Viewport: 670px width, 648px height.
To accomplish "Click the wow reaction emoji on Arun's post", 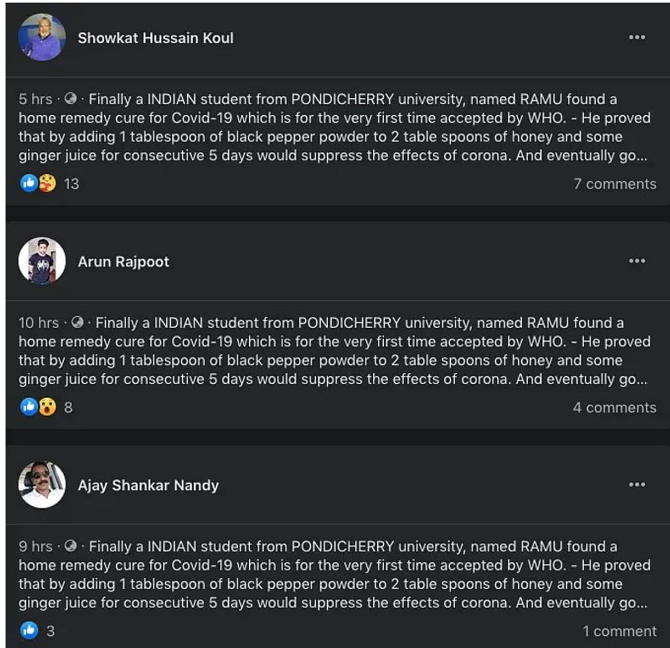I will tap(47, 407).
